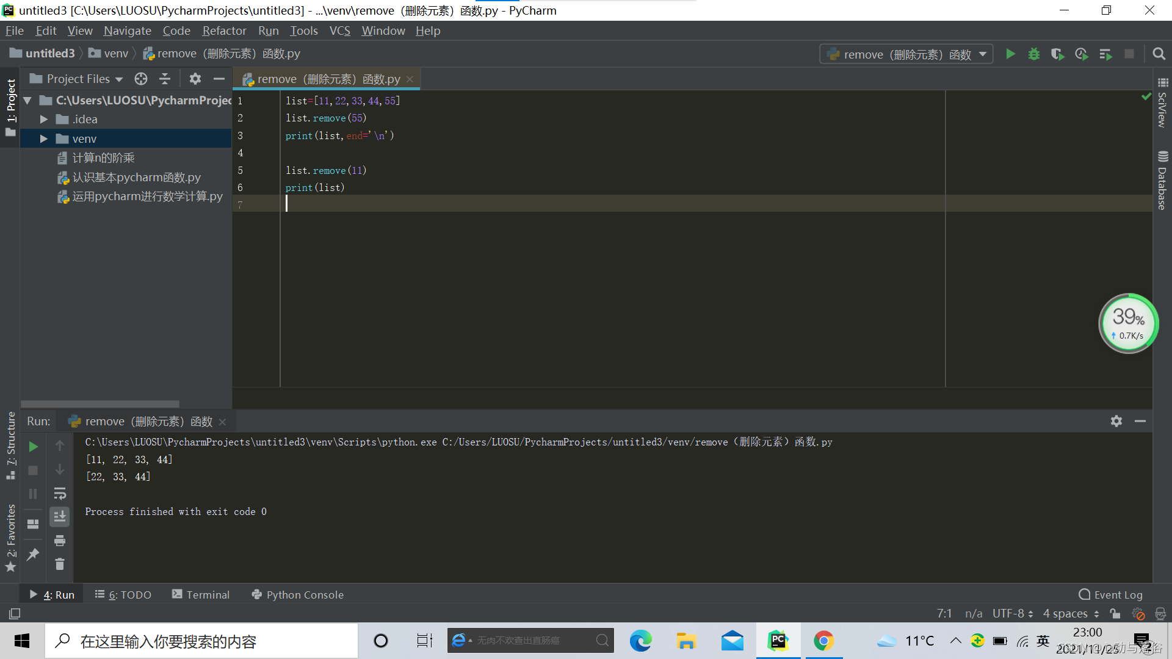Open Windows Start menu

tap(22, 641)
